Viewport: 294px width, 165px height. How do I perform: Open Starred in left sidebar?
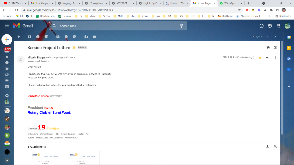click(x=7, y=56)
